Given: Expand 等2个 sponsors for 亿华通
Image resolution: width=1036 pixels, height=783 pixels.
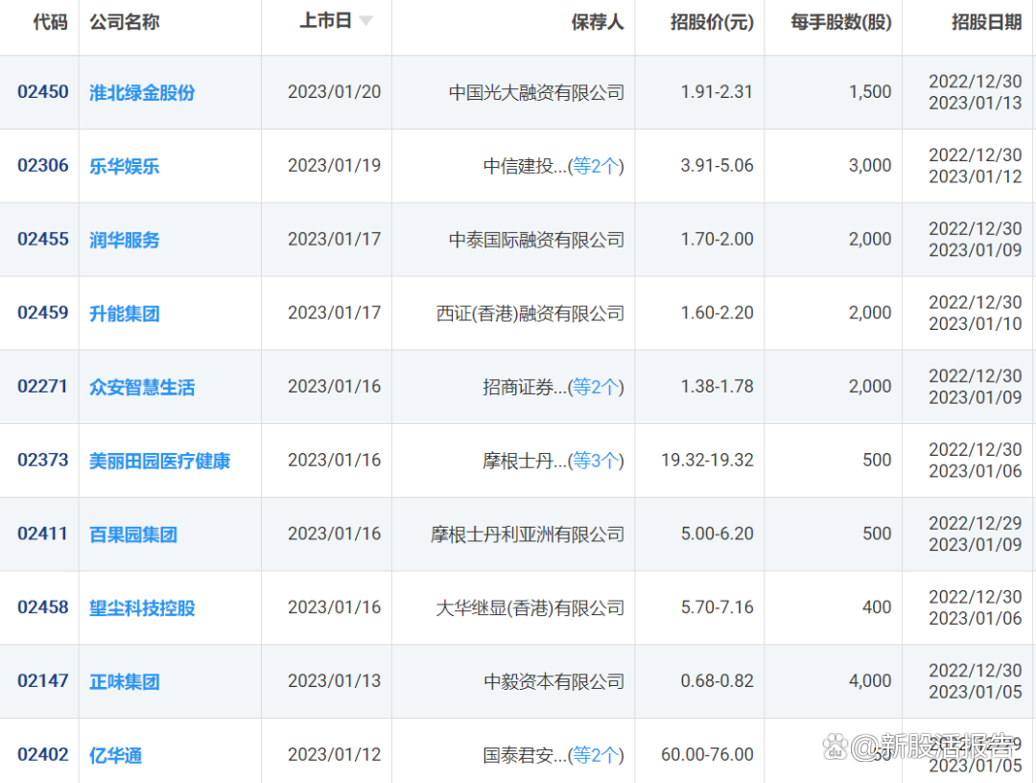Looking at the screenshot, I should (596, 755).
